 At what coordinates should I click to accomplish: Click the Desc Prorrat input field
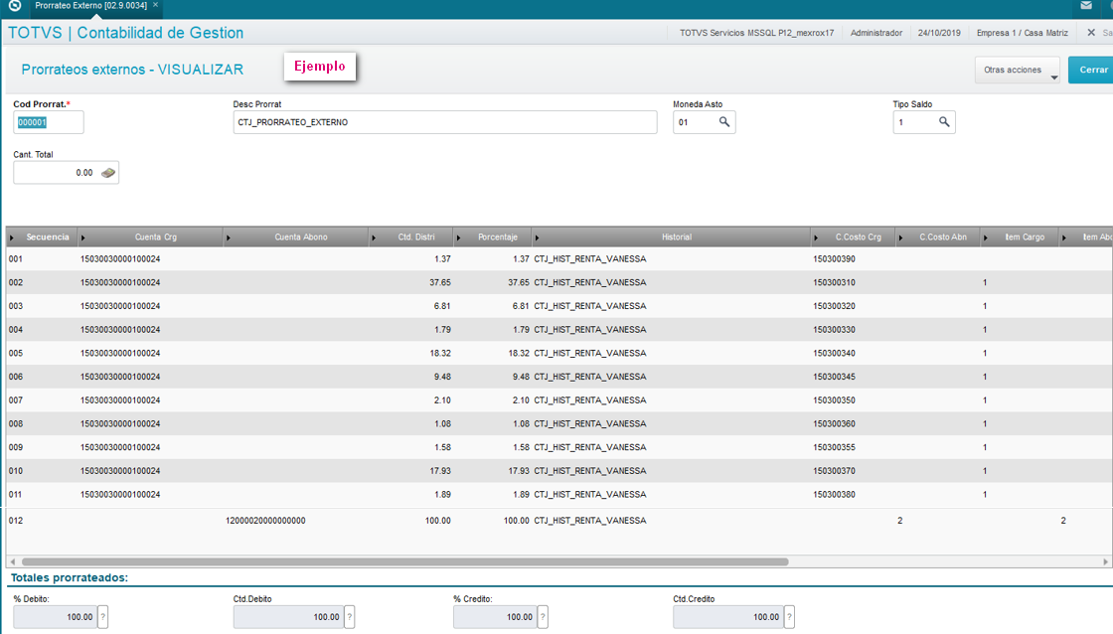coord(445,122)
